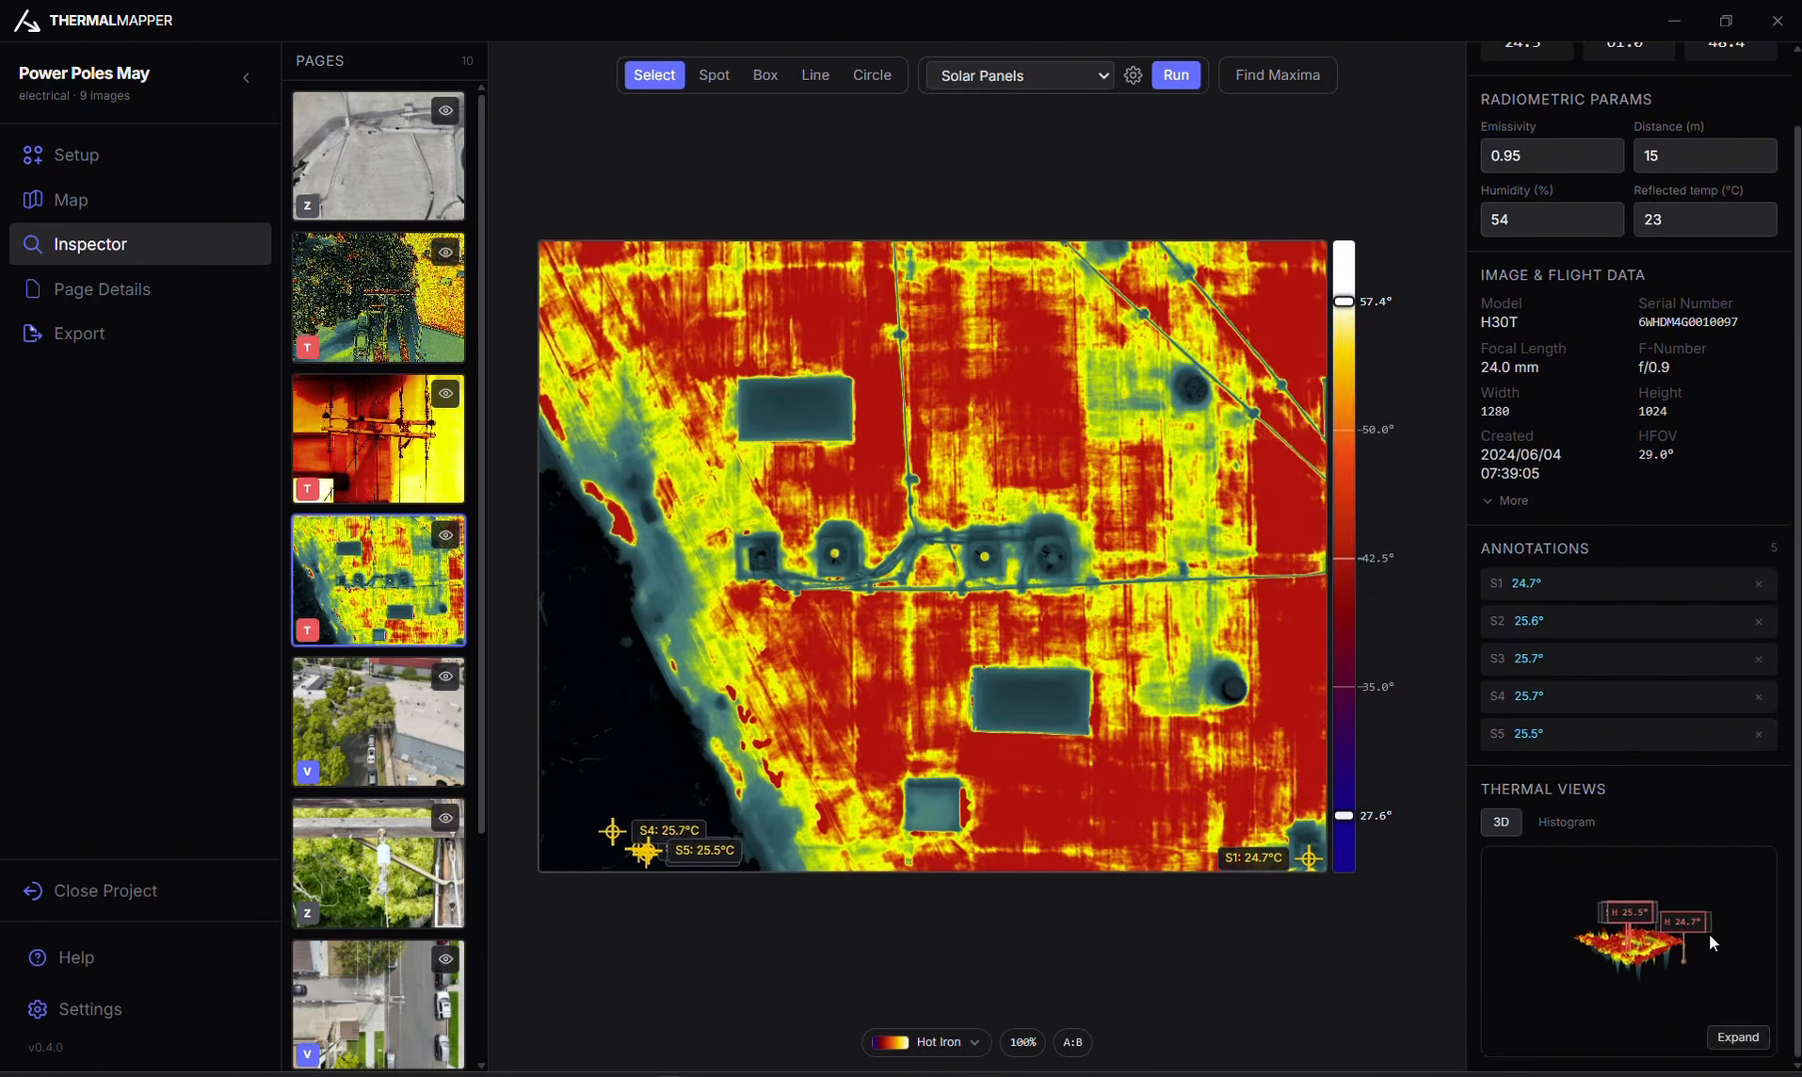Viewport: 1802px width, 1077px height.
Task: Remove annotation S3 25.7°
Action: point(1759,659)
